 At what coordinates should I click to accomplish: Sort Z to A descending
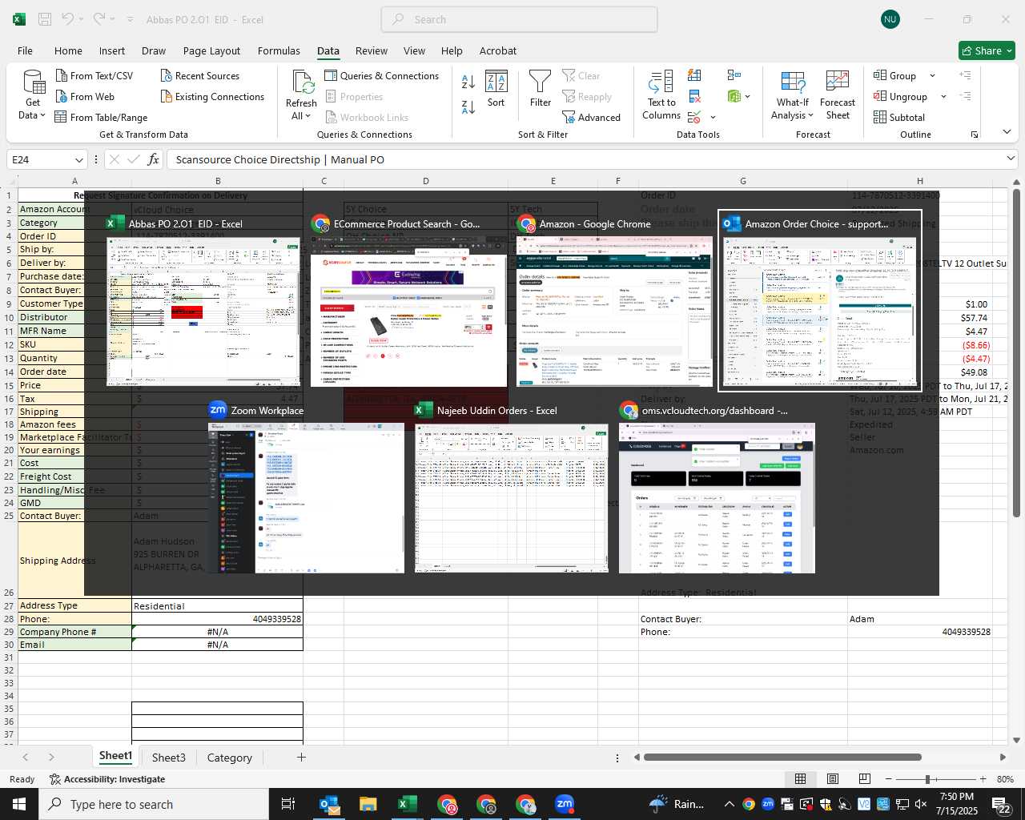tap(468, 107)
